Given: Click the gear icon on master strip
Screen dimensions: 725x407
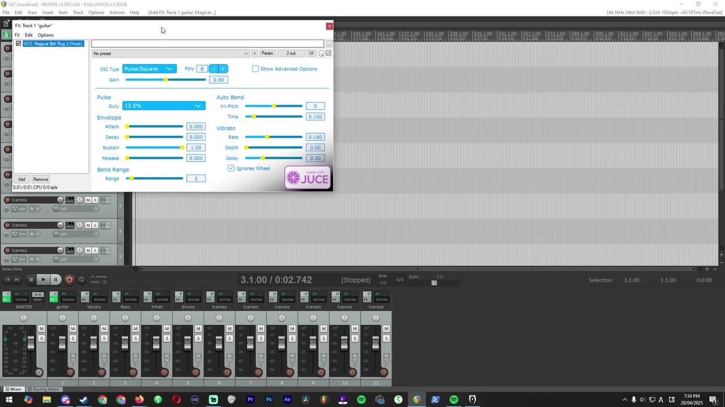Looking at the screenshot, I should pos(39,372).
